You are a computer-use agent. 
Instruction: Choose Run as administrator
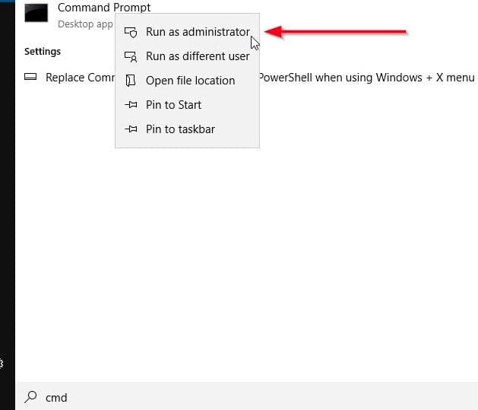197,32
